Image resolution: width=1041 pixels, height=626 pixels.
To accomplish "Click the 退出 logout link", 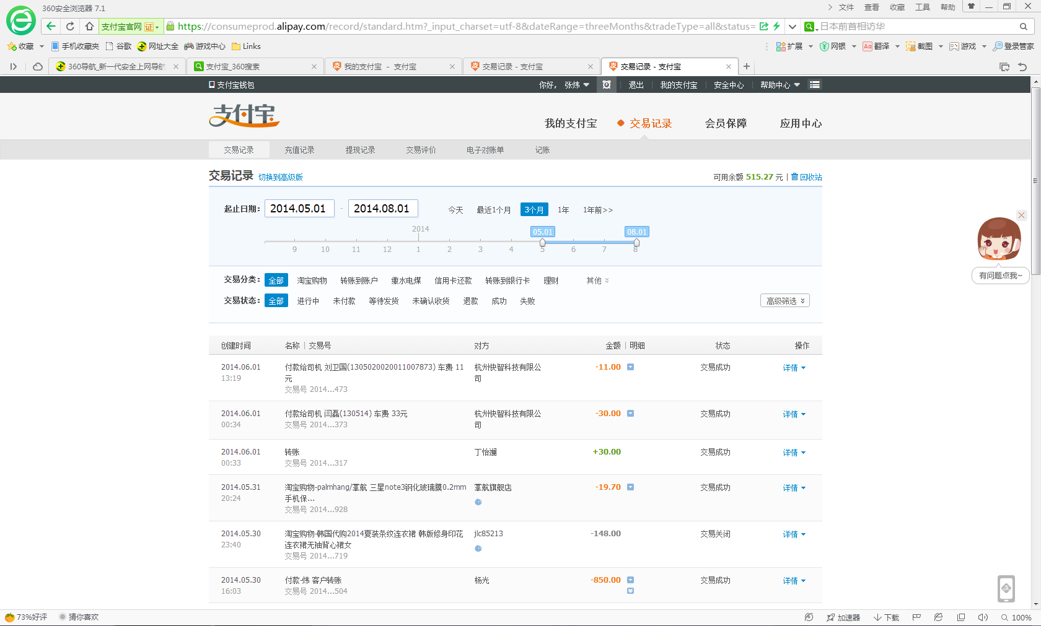I will point(636,85).
